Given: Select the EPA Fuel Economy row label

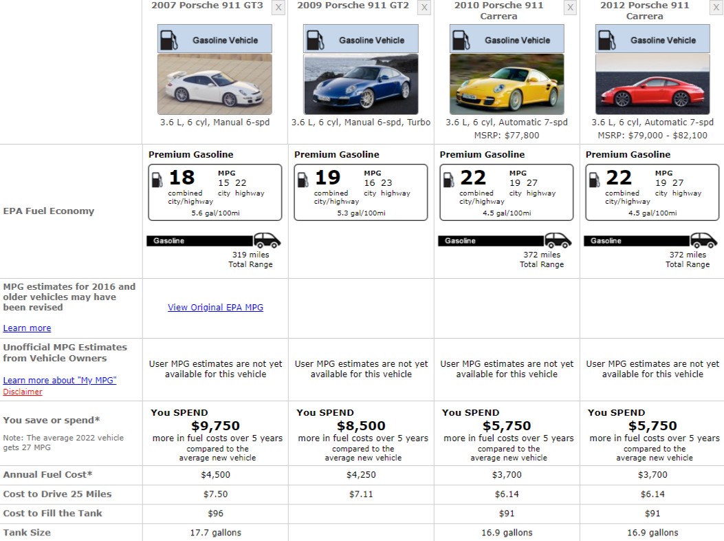Looking at the screenshot, I should pyautogui.click(x=49, y=211).
